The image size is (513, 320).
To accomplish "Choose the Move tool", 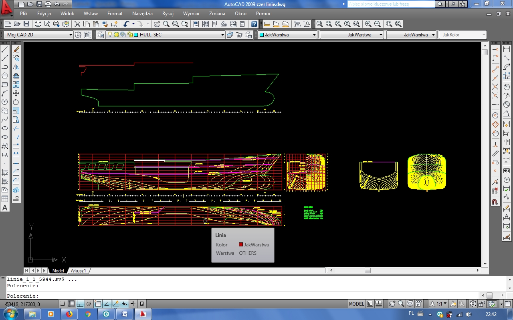I will (x=16, y=93).
